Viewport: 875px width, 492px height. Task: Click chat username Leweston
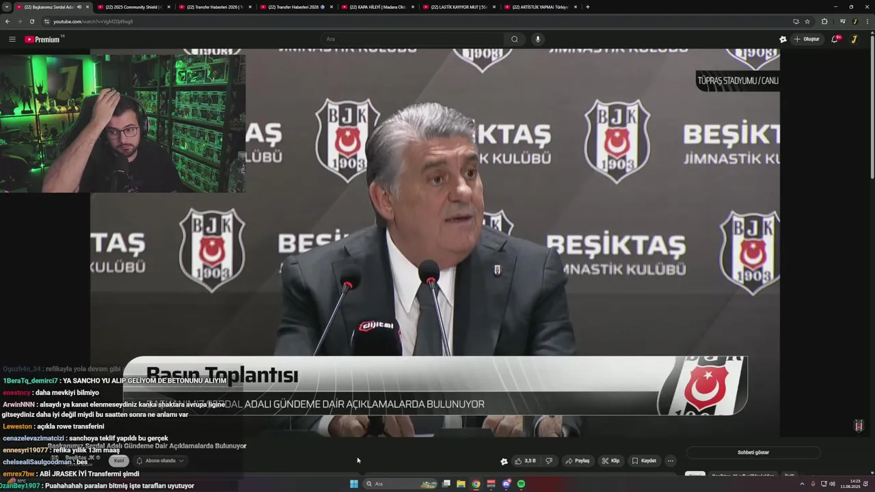click(x=17, y=426)
